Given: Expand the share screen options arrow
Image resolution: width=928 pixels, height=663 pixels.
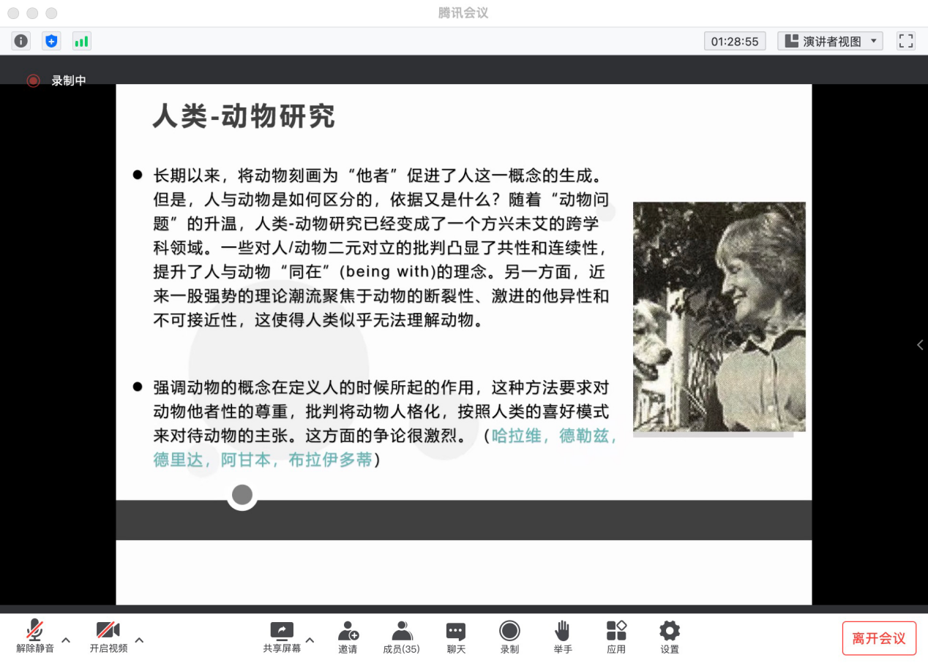Looking at the screenshot, I should [310, 640].
